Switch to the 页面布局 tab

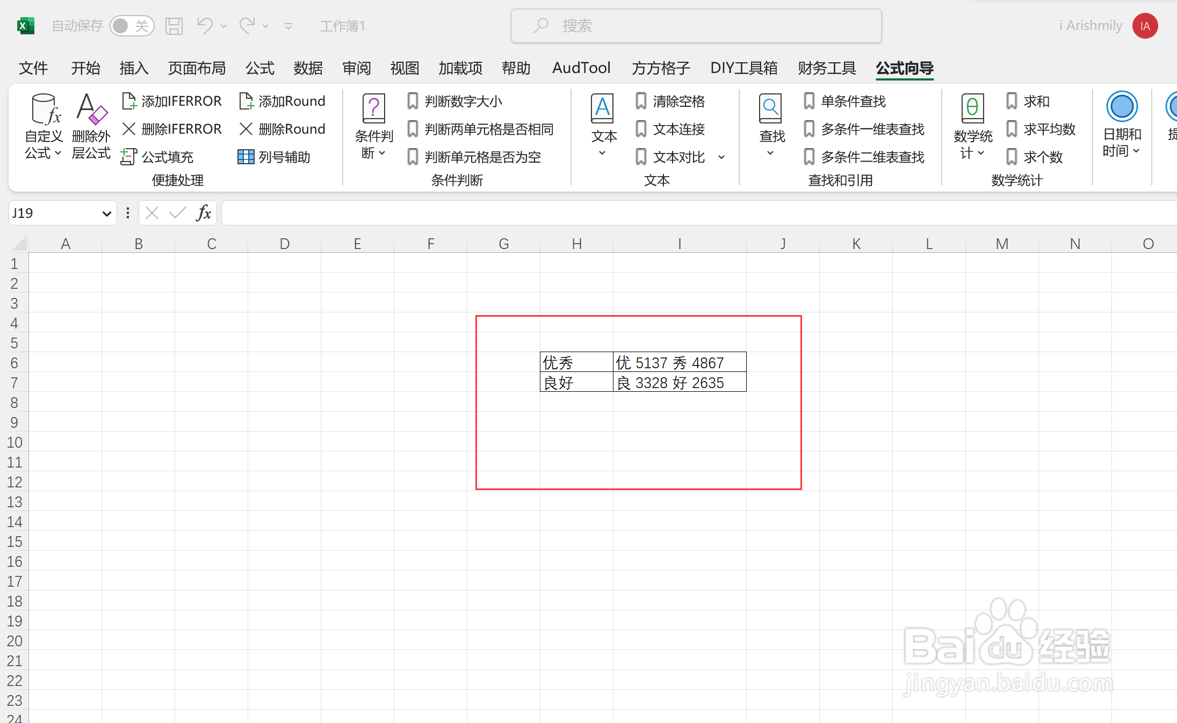(197, 68)
